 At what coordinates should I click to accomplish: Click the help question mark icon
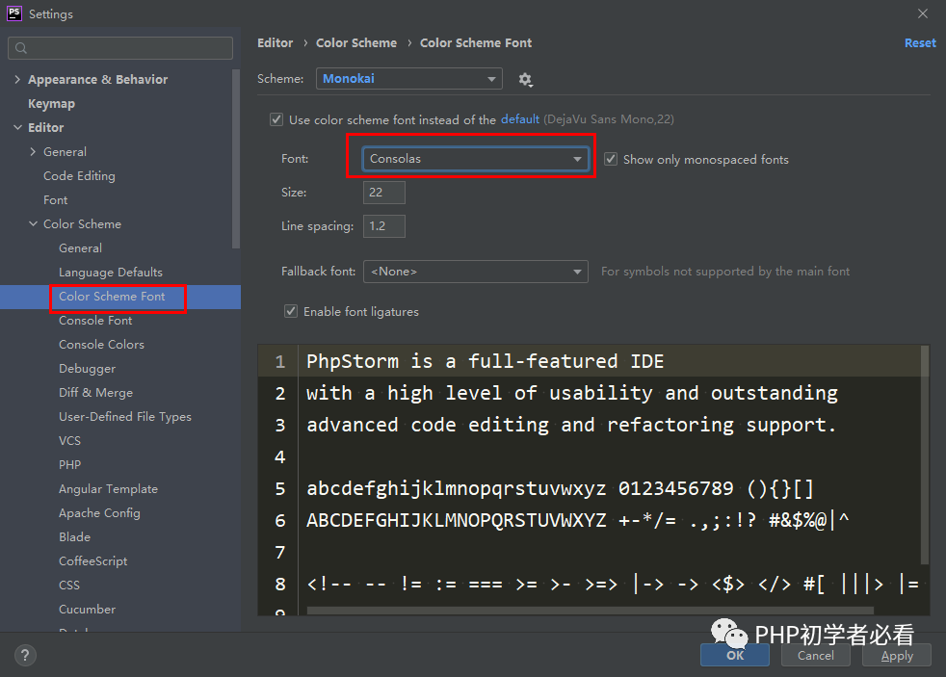pyautogui.click(x=25, y=655)
